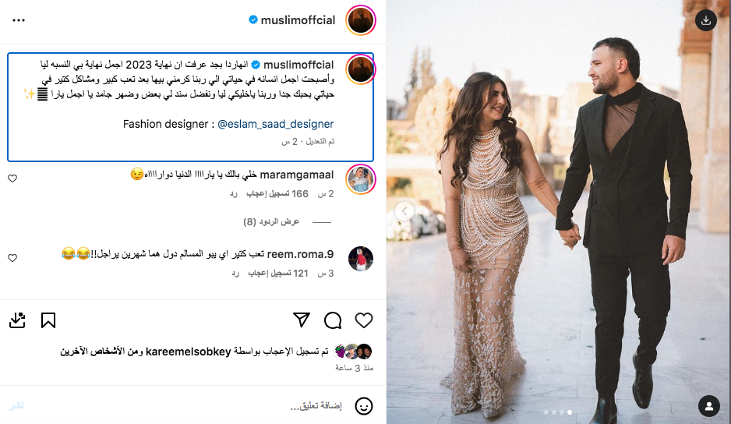Show tagged people via the person icon on photo
The image size is (731, 424).
(709, 406)
